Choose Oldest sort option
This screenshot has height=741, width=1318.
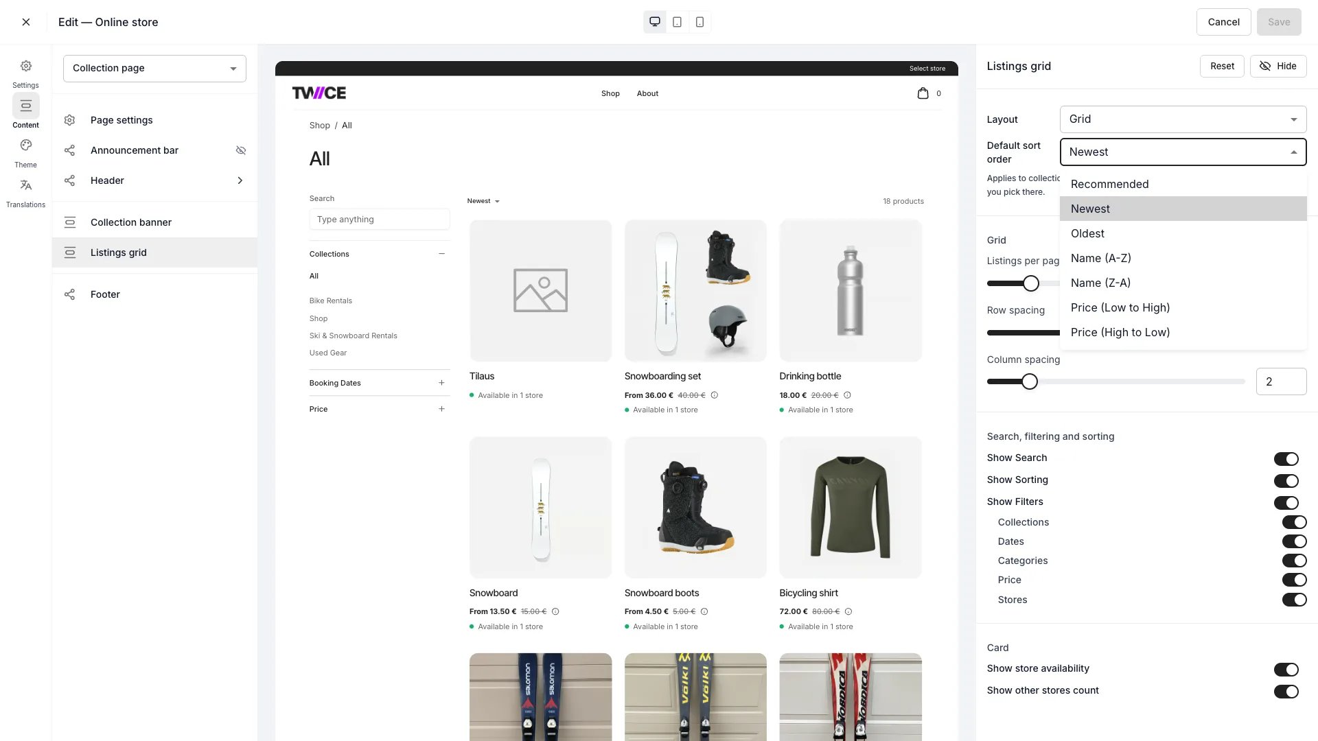[1183, 233]
